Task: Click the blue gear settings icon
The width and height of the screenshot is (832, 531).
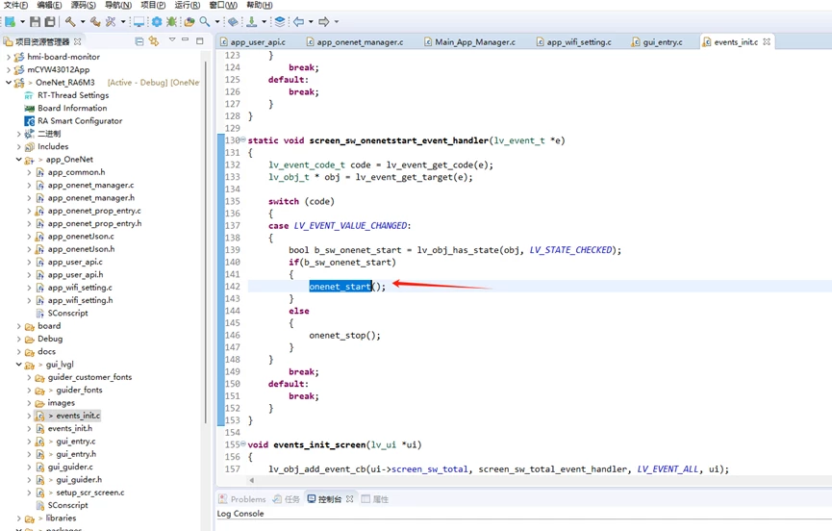Action: (157, 22)
